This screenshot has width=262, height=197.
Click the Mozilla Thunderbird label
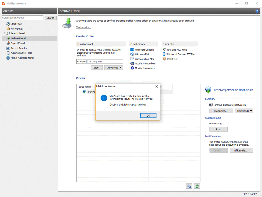145,64
